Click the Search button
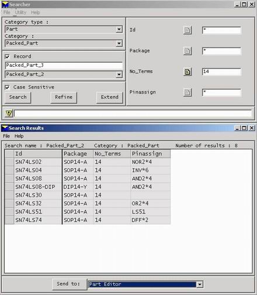This screenshot has height=295, width=257. coord(18,97)
